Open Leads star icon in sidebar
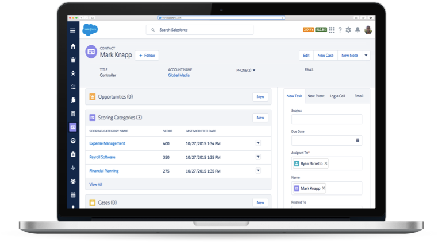 [x=73, y=73]
